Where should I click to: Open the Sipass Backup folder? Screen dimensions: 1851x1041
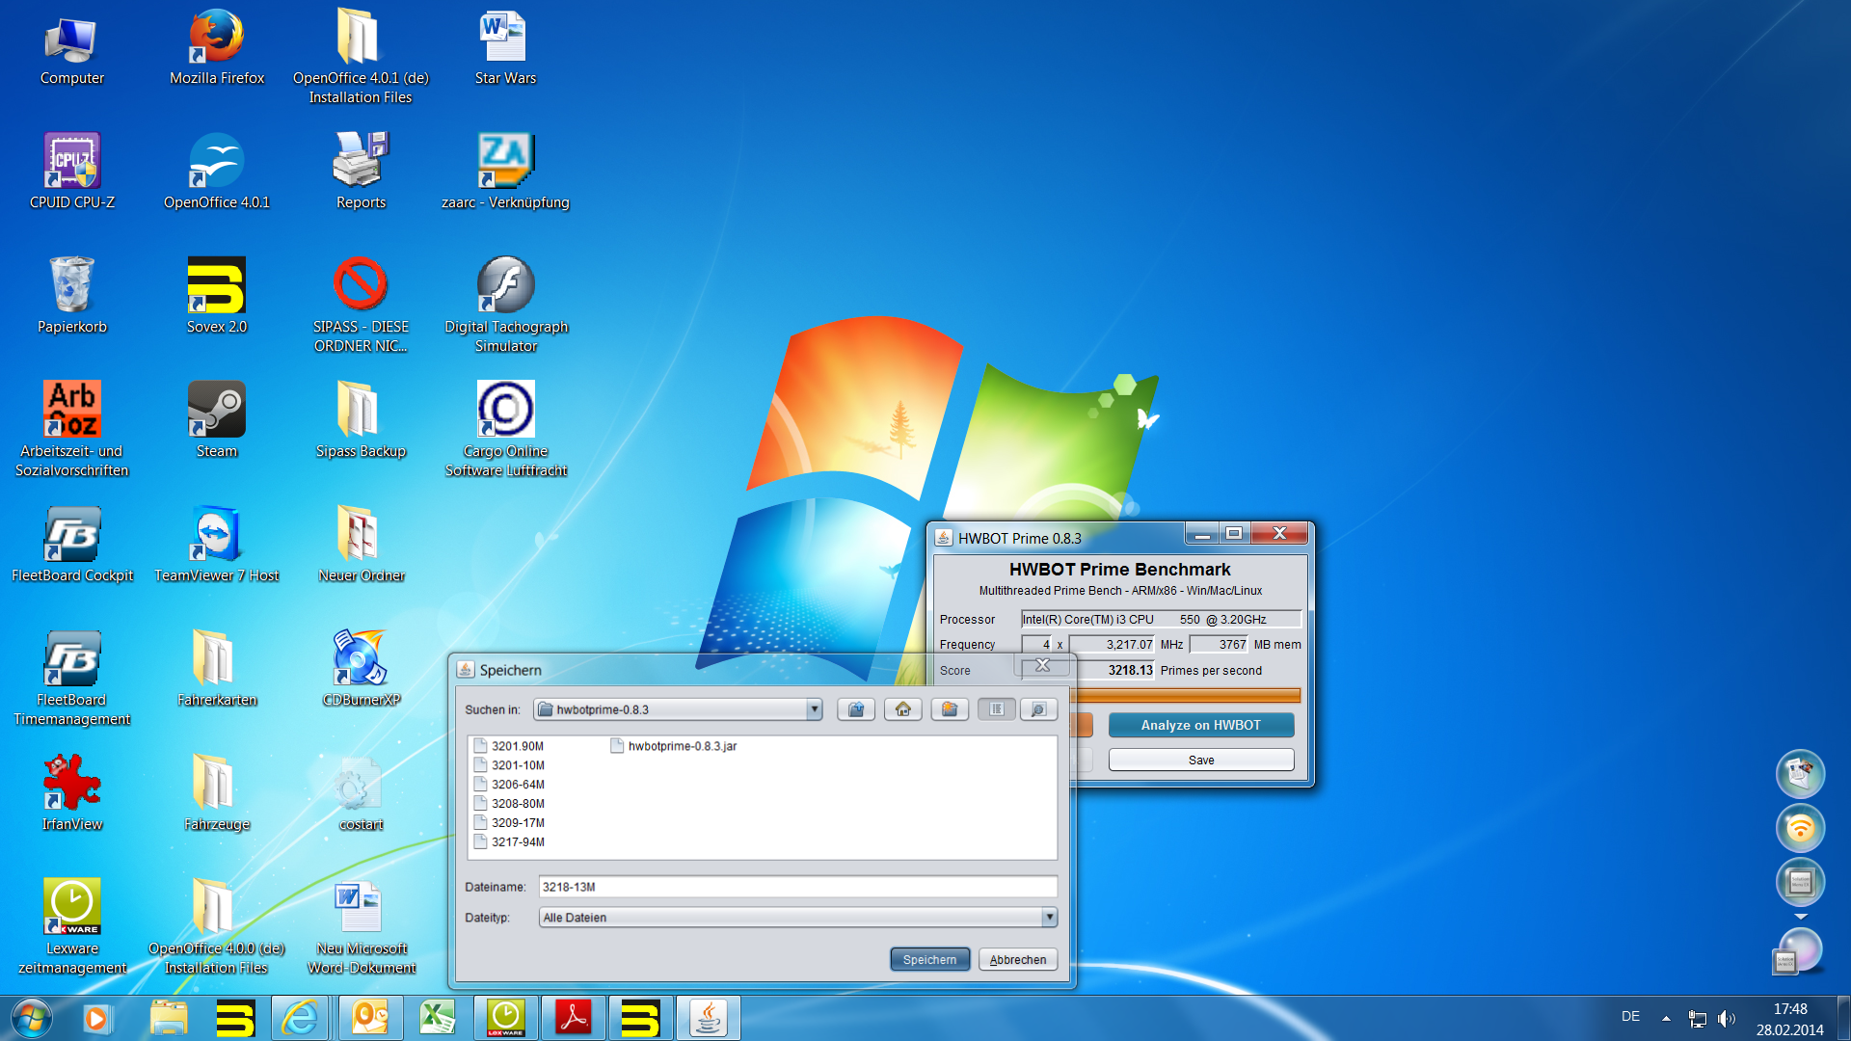pos(361,420)
